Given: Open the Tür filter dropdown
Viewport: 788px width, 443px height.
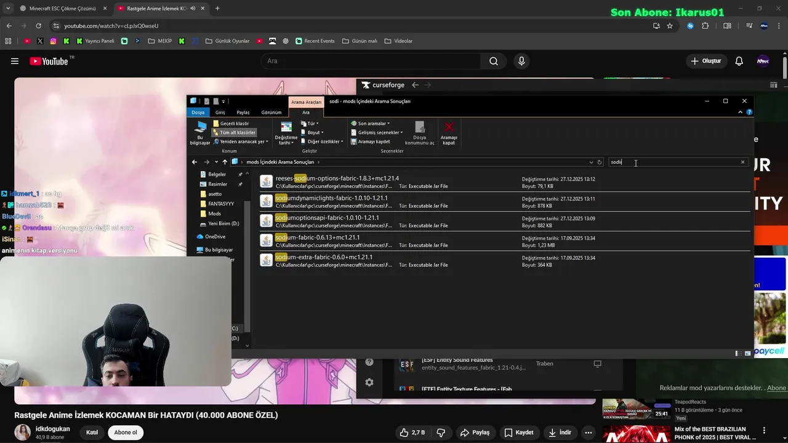Looking at the screenshot, I should [x=310, y=124].
